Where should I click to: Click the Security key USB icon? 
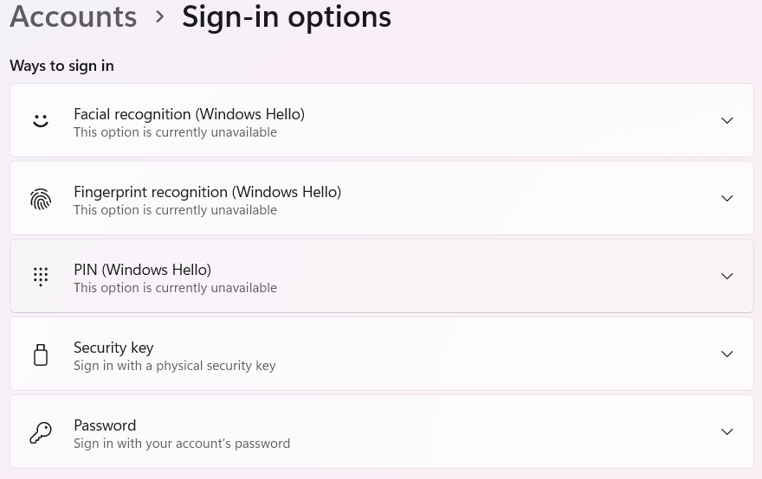pyautogui.click(x=41, y=354)
